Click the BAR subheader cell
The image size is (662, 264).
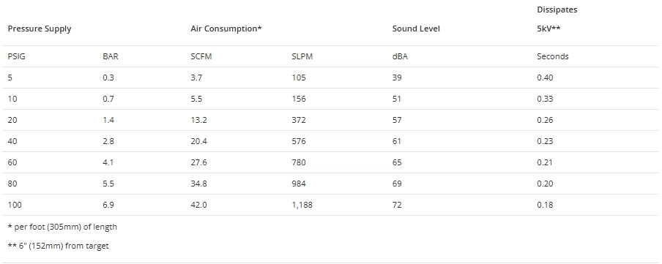111,56
